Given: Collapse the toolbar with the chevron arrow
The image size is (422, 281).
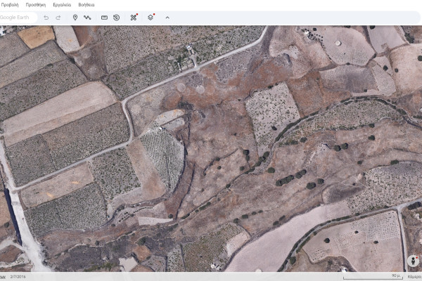Looking at the screenshot, I should click(x=167, y=17).
